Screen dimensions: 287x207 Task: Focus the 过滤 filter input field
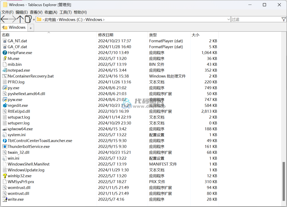tap(256, 19)
